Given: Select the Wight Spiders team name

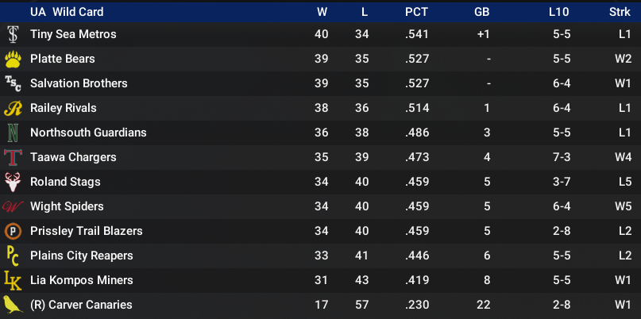Looking at the screenshot, I should (67, 206).
